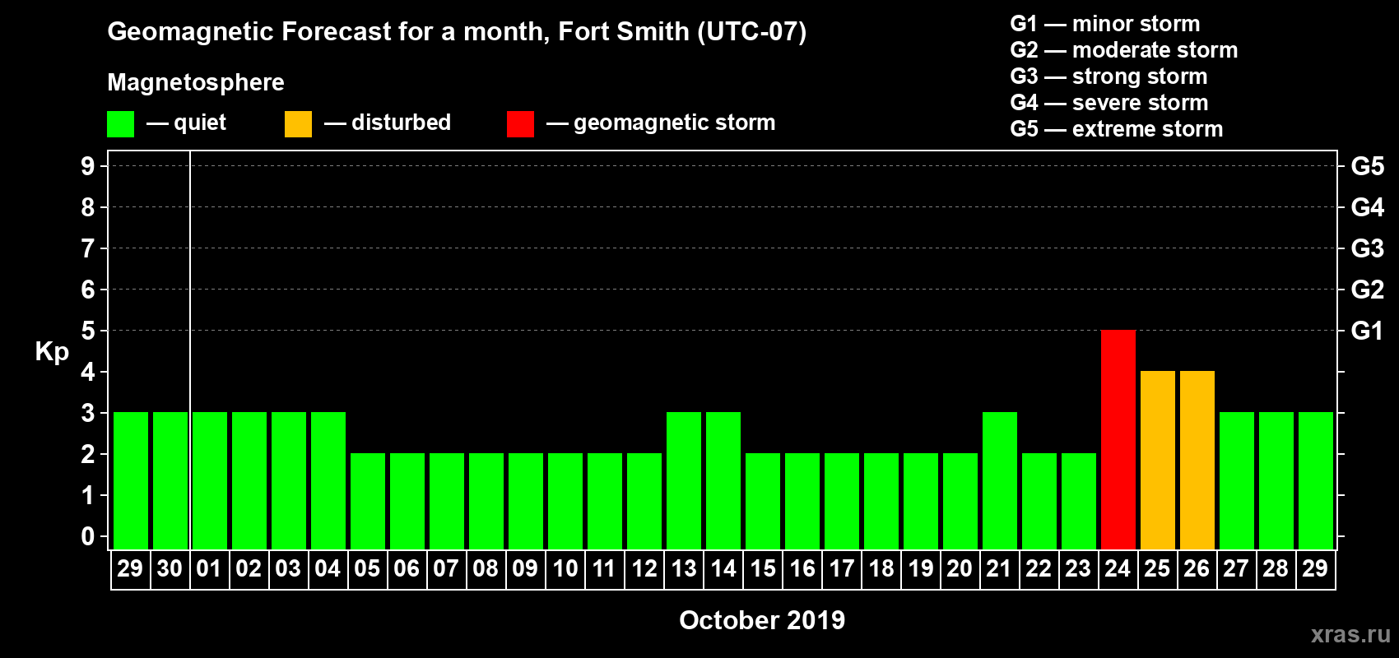Click the orange disturbed legend swatch
Screen dimensions: 1399x658
[x=298, y=124]
